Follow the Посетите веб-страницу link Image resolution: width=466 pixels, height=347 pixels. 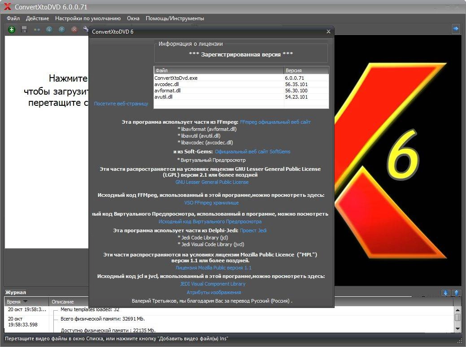(x=121, y=104)
